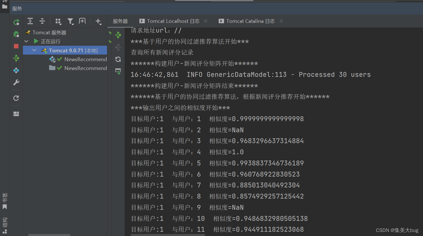Collapse the Tomcat 9.0.71 node
Viewport: 423px width, 236px height.
click(34, 50)
